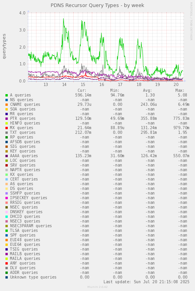Select the dark purple AAAA queries swatch

pos(7,156)
